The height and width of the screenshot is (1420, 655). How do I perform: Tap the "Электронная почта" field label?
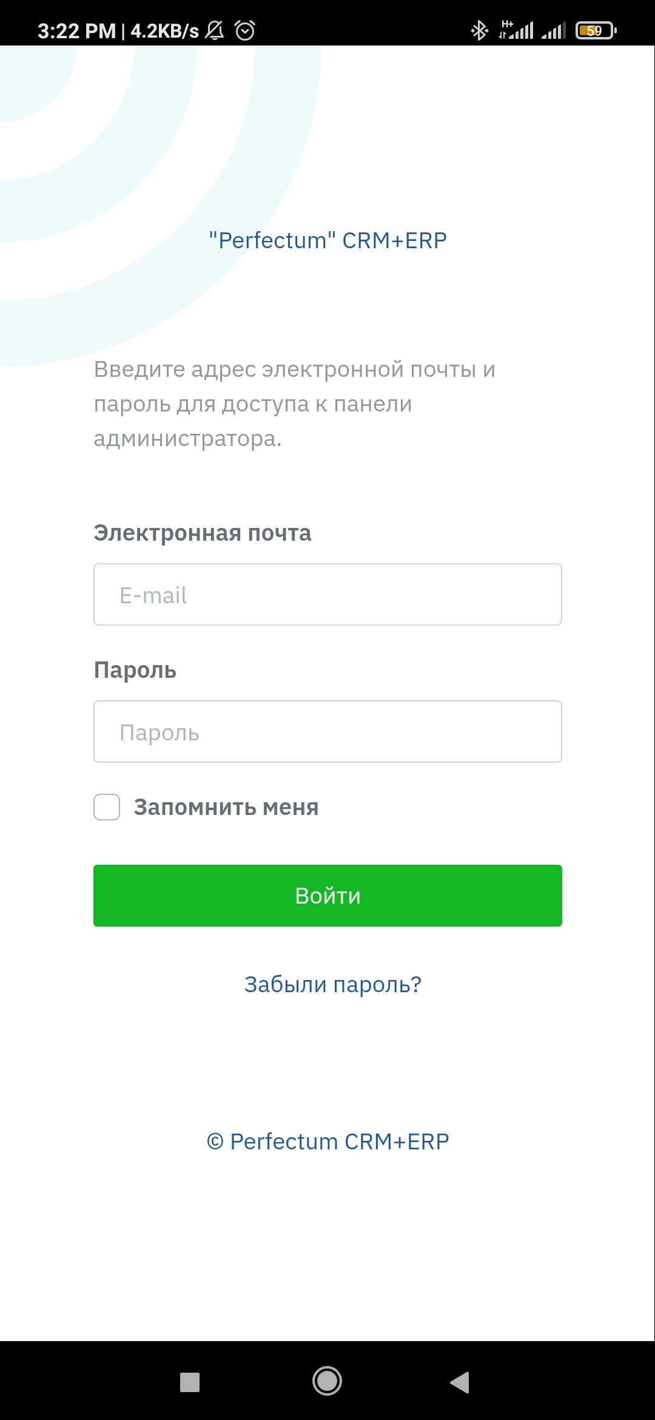[202, 533]
